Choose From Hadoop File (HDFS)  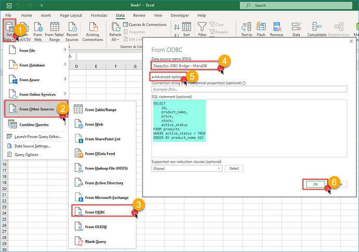(102, 168)
